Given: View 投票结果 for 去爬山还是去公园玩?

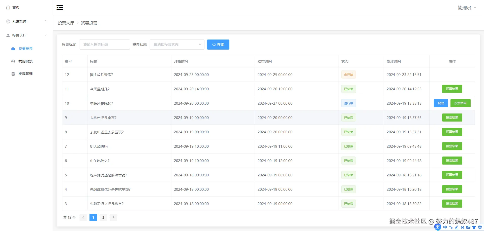Looking at the screenshot, I should (x=452, y=132).
